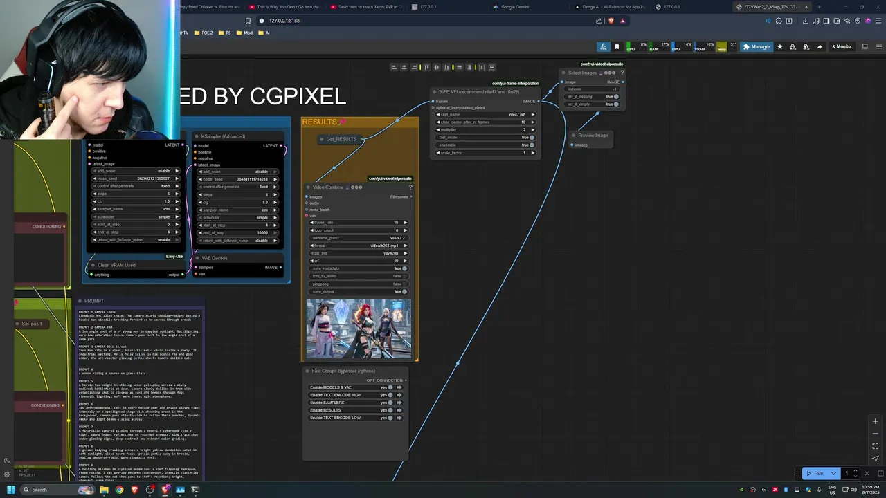The height and width of the screenshot is (498, 886).
Task: Open format dropdown in Video Combine
Action: (358, 246)
